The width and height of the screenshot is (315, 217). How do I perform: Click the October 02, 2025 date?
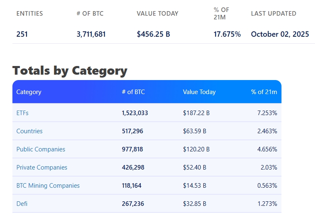click(x=280, y=34)
